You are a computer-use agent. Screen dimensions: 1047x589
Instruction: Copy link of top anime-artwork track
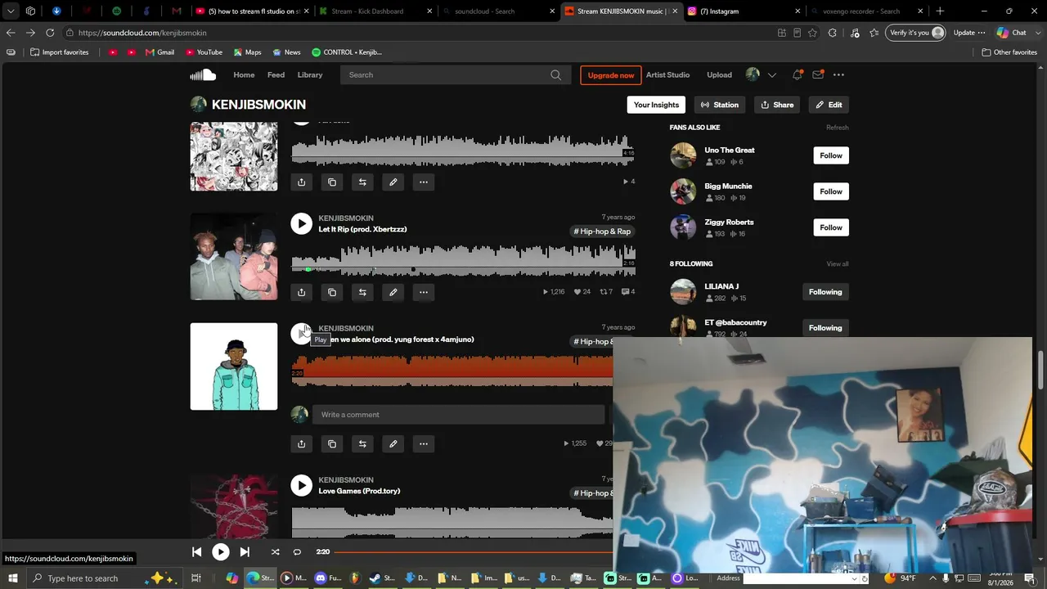[332, 182]
